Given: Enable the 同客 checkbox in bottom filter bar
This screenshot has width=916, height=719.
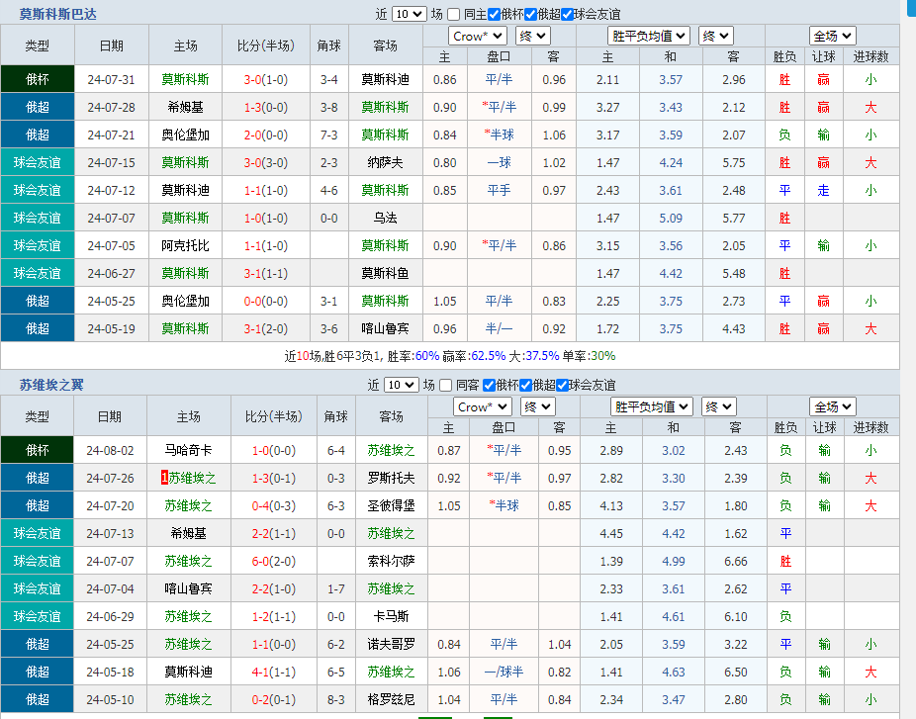Looking at the screenshot, I should point(445,385).
